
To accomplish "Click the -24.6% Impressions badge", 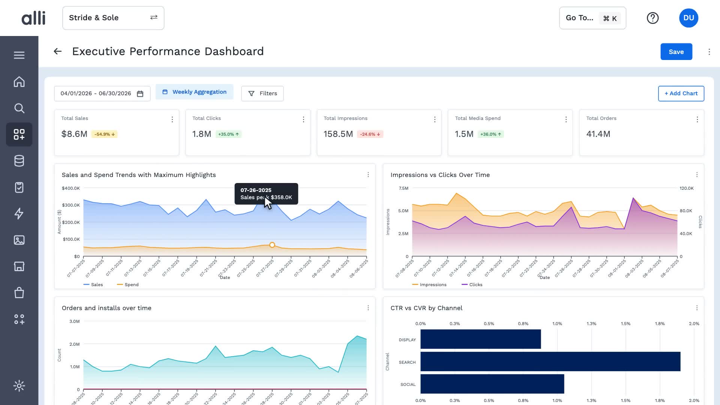I will click(370, 134).
